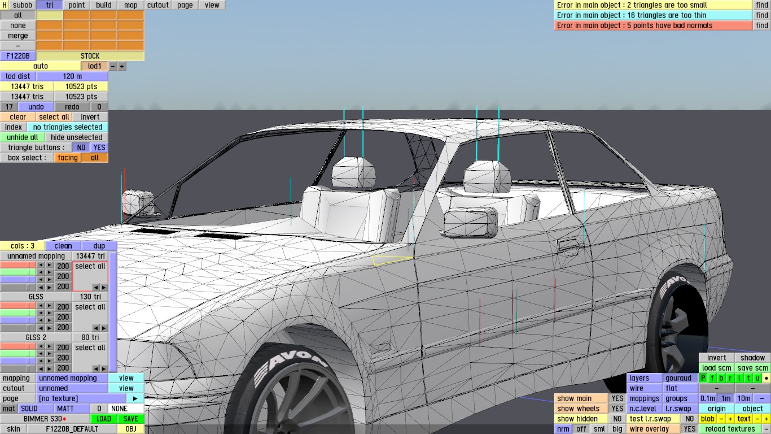The image size is (771, 434).
Task: Switch to the build mode tab
Action: [x=104, y=5]
